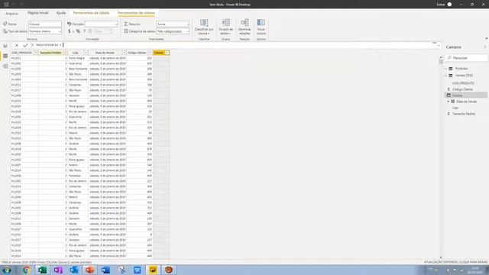This screenshot has width=489, height=275.
Task: Toggle thousands separator comma icon
Action: 84,31
